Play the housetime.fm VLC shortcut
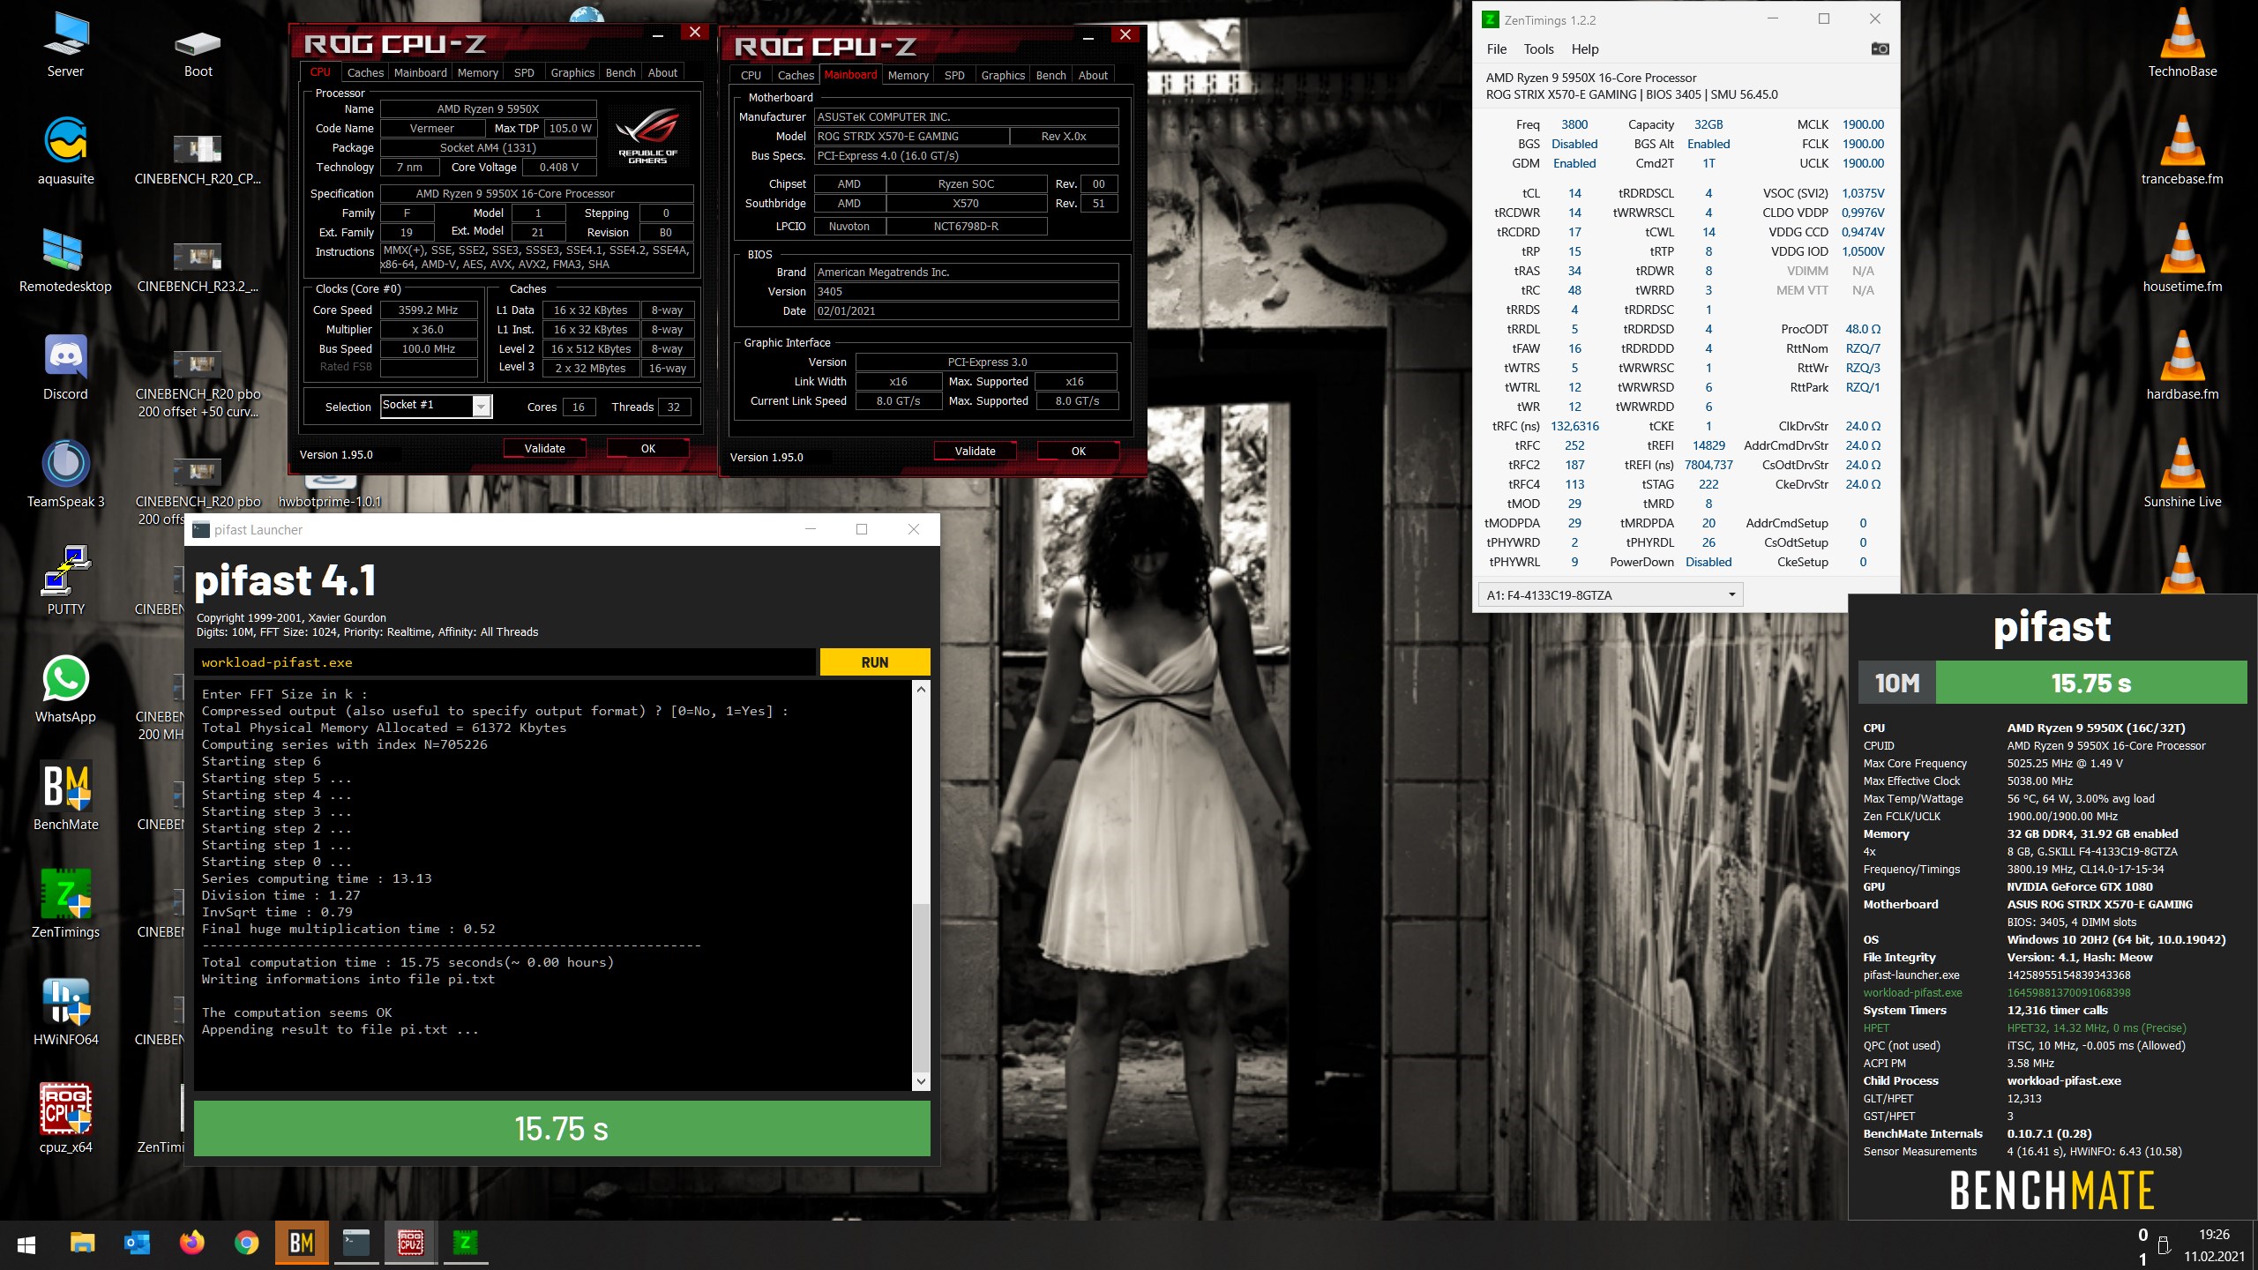Image resolution: width=2258 pixels, height=1270 pixels. [2182, 260]
